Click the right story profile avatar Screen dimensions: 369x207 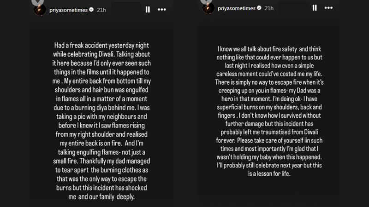pyautogui.click(x=208, y=8)
